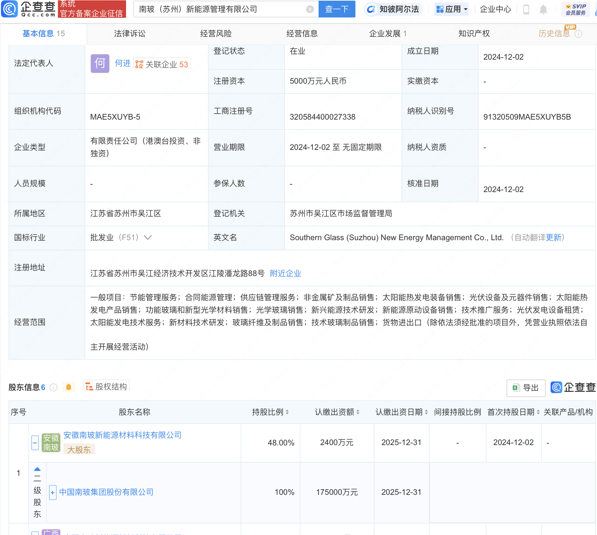Screen dimensions: 597x535
Task: Switch to 基本信息 tab
Action: (43, 34)
